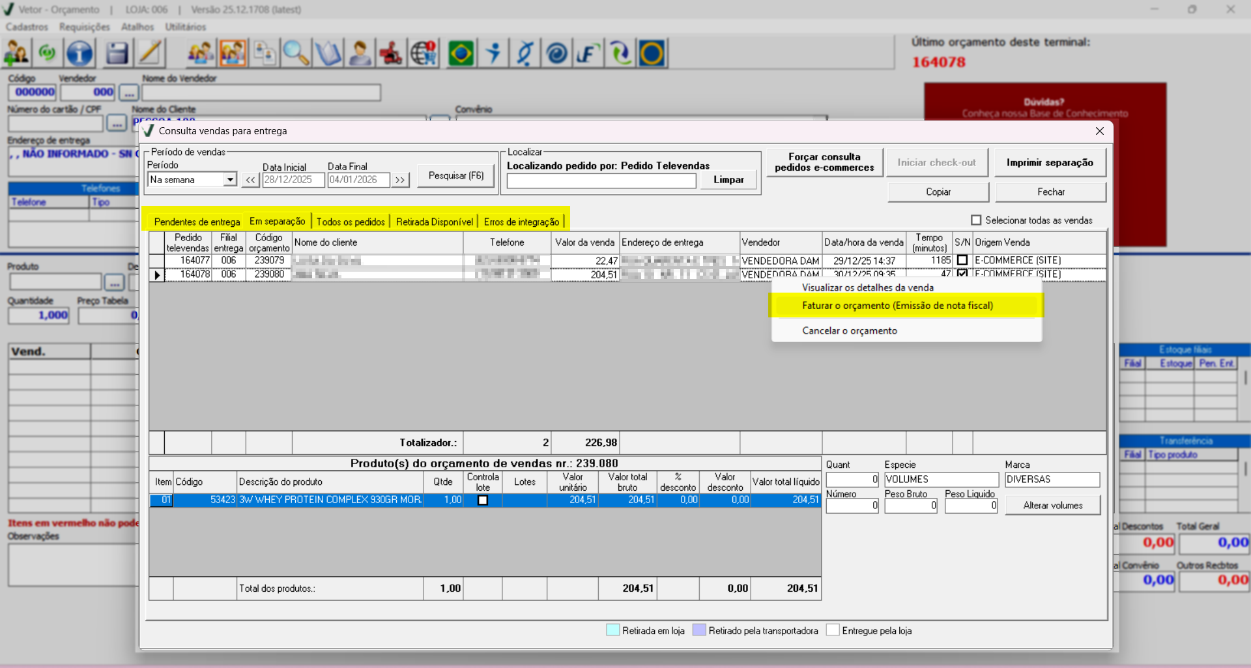Click the Retirada em loja color legend swatch
1251x668 pixels.
click(612, 630)
